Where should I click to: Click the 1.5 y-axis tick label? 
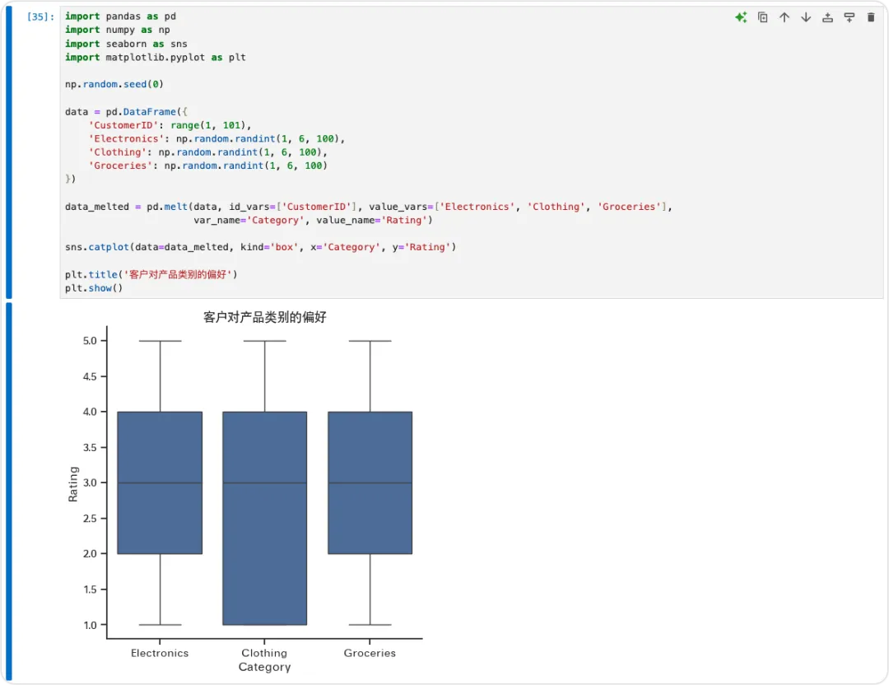91,589
